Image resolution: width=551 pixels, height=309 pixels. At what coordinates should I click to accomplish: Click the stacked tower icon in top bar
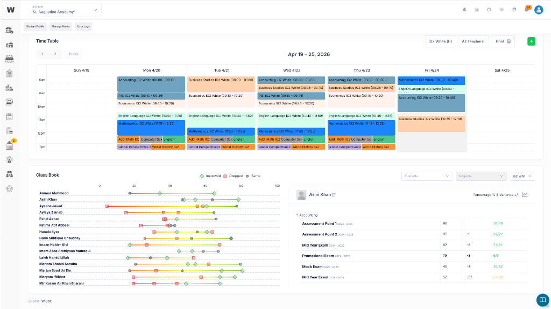[464, 10]
